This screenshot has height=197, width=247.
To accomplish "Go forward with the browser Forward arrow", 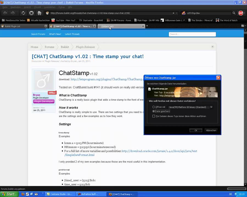I will 13,13.
